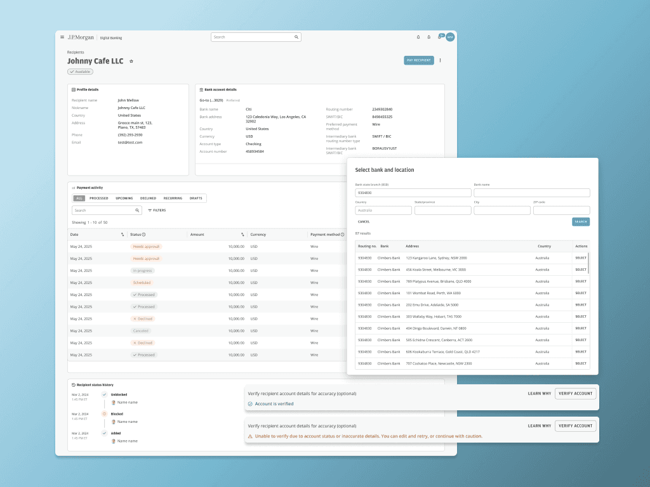Click the 87 results text
This screenshot has height=487, width=650.
click(362, 233)
